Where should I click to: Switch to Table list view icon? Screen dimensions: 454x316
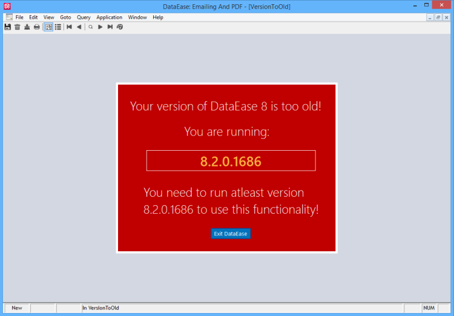pyautogui.click(x=58, y=27)
